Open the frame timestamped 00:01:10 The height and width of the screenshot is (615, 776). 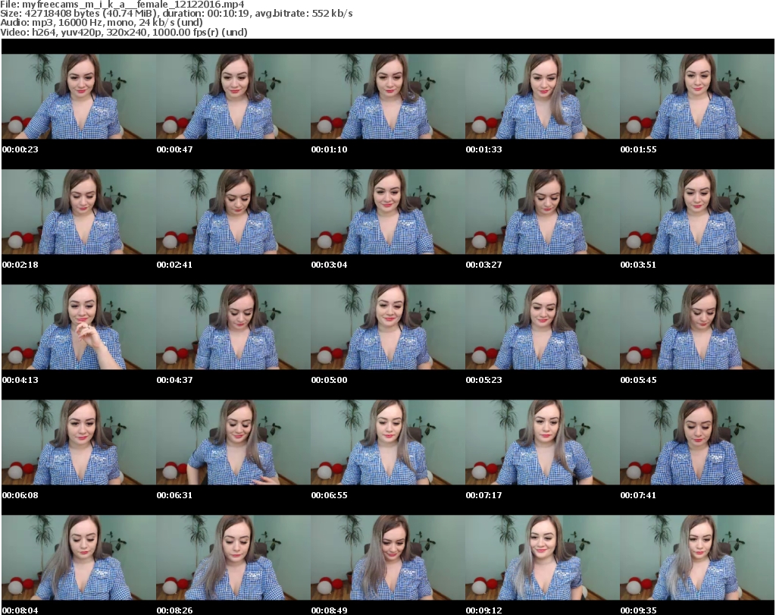click(x=387, y=96)
